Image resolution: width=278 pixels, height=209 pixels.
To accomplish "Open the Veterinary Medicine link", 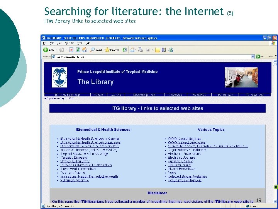I will tap(75, 180).
